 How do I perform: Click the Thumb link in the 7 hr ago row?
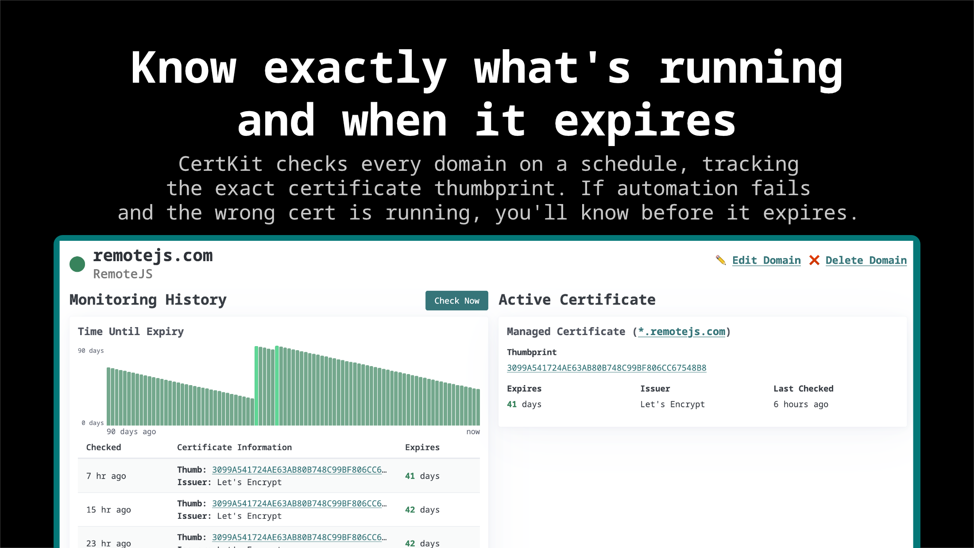tap(298, 470)
